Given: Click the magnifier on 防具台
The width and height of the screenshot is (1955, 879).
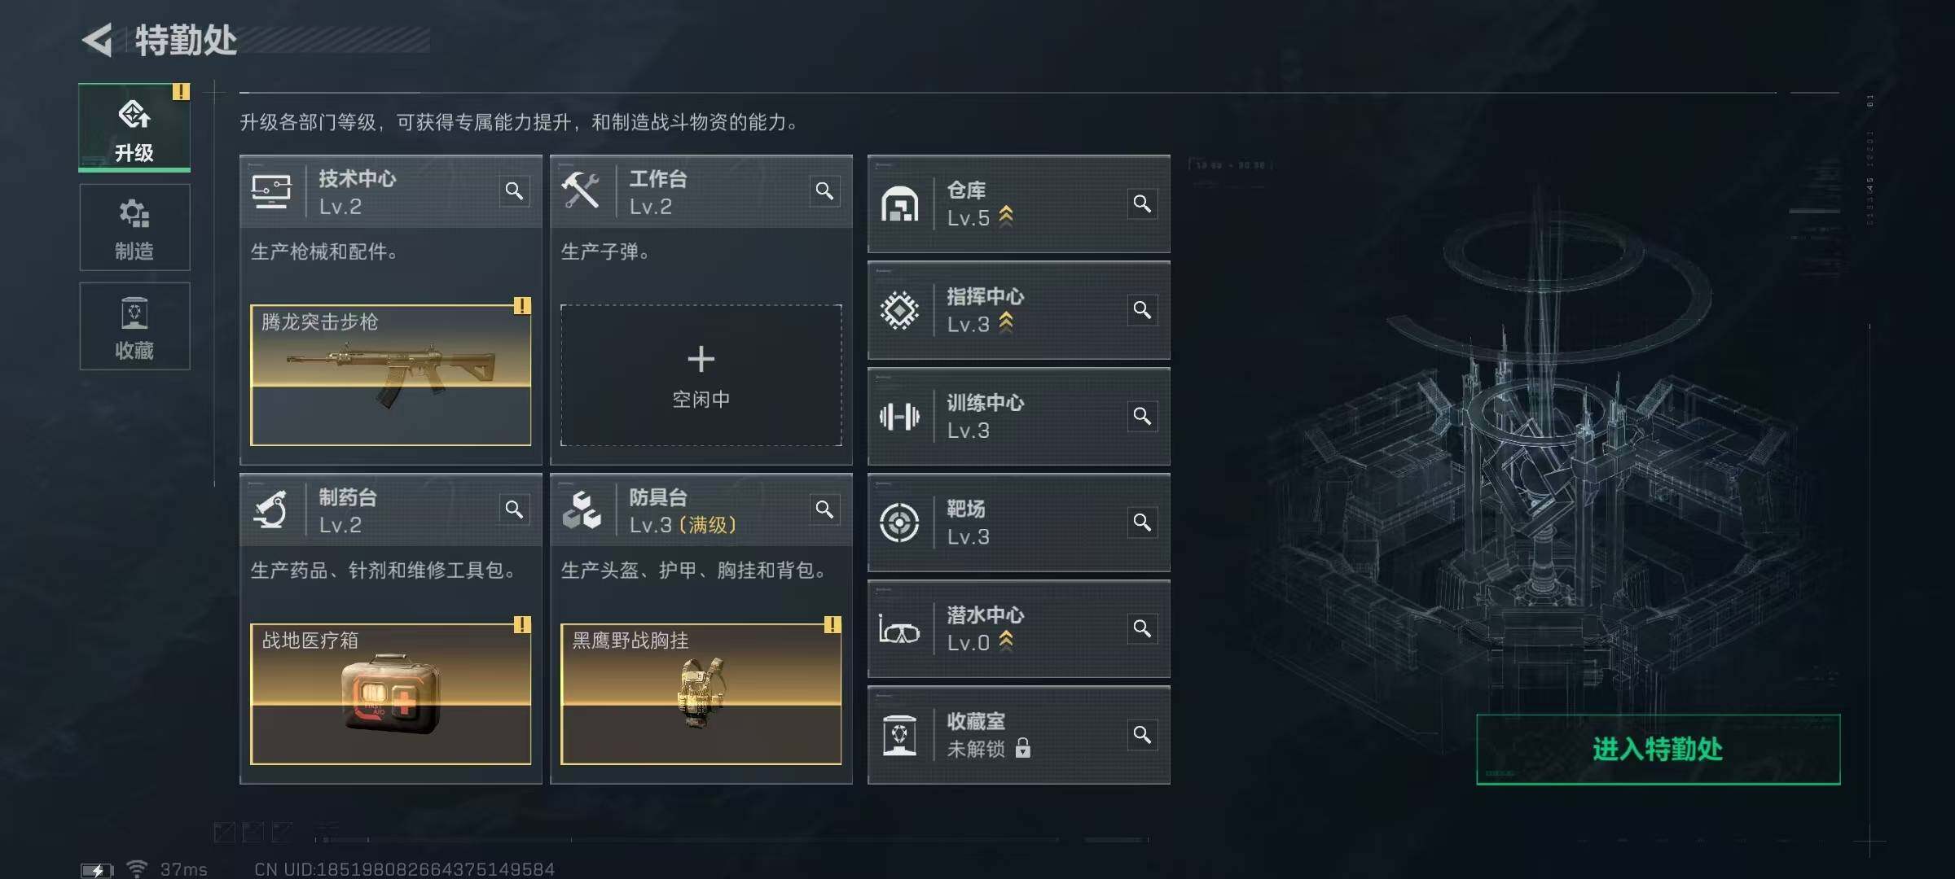Looking at the screenshot, I should tap(824, 509).
